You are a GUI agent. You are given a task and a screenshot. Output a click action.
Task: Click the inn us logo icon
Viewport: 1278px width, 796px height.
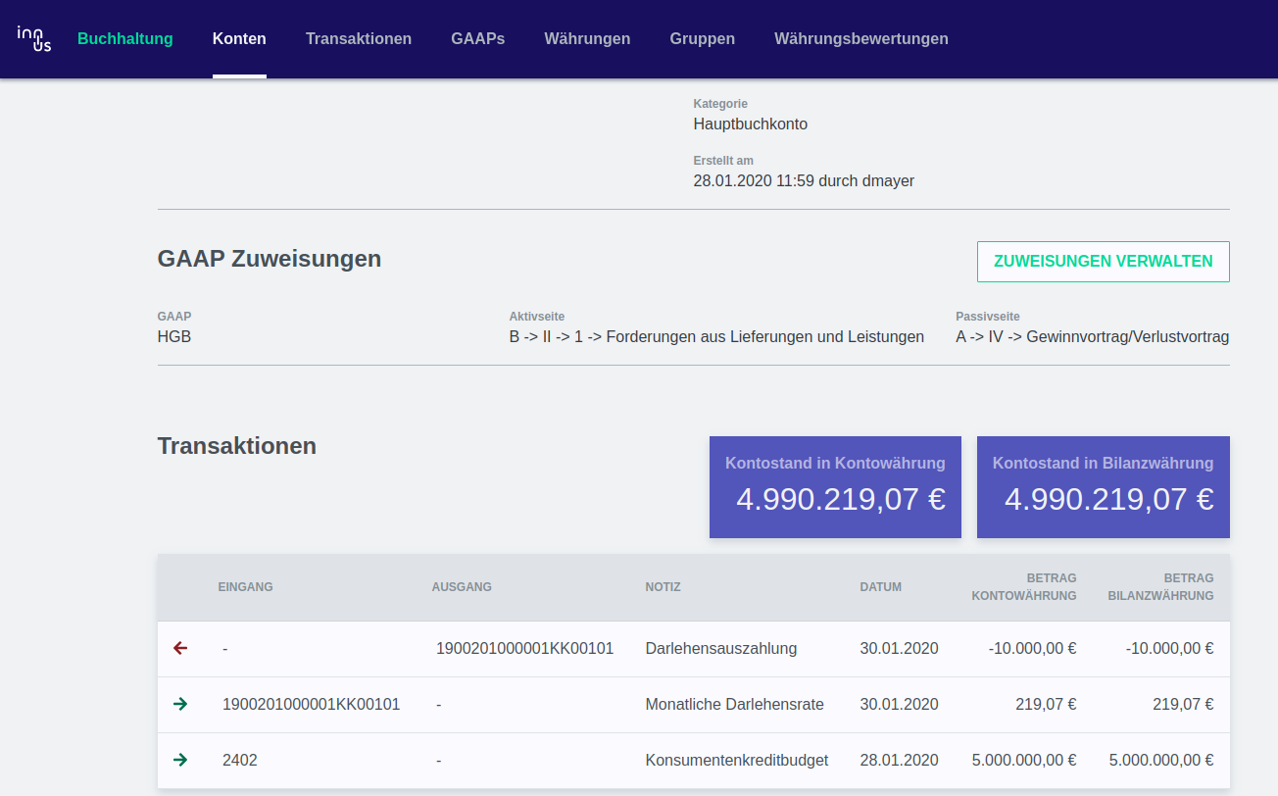click(34, 38)
